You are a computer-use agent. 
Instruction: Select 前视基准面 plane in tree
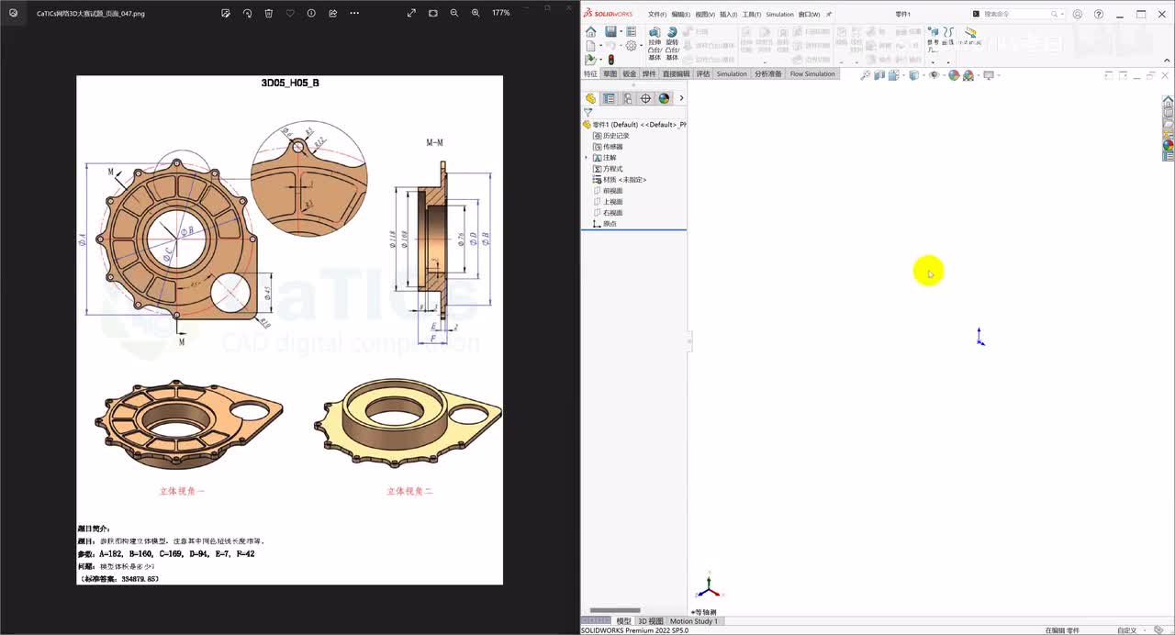click(608, 191)
